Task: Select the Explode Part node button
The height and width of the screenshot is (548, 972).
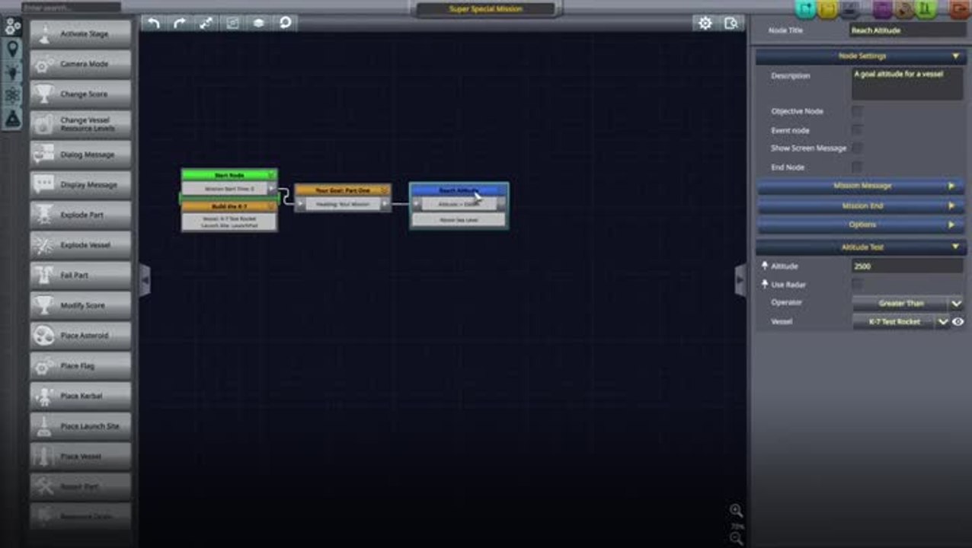Action: coord(80,215)
